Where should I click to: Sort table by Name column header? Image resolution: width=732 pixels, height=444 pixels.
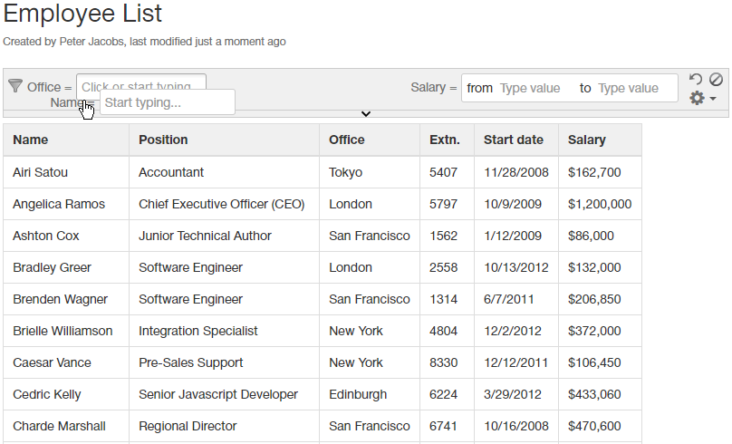coord(31,140)
